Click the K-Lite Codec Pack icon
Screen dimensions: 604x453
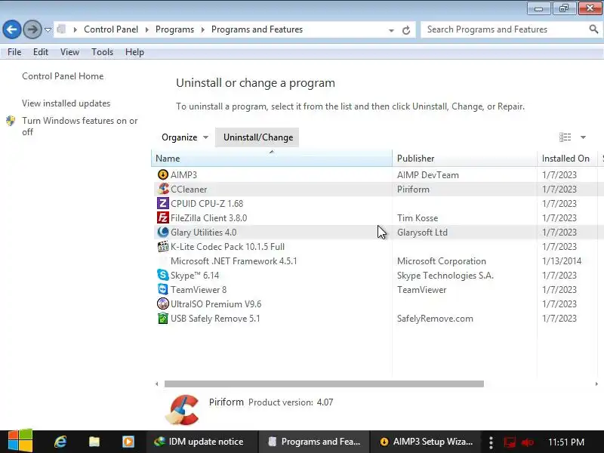pos(163,247)
